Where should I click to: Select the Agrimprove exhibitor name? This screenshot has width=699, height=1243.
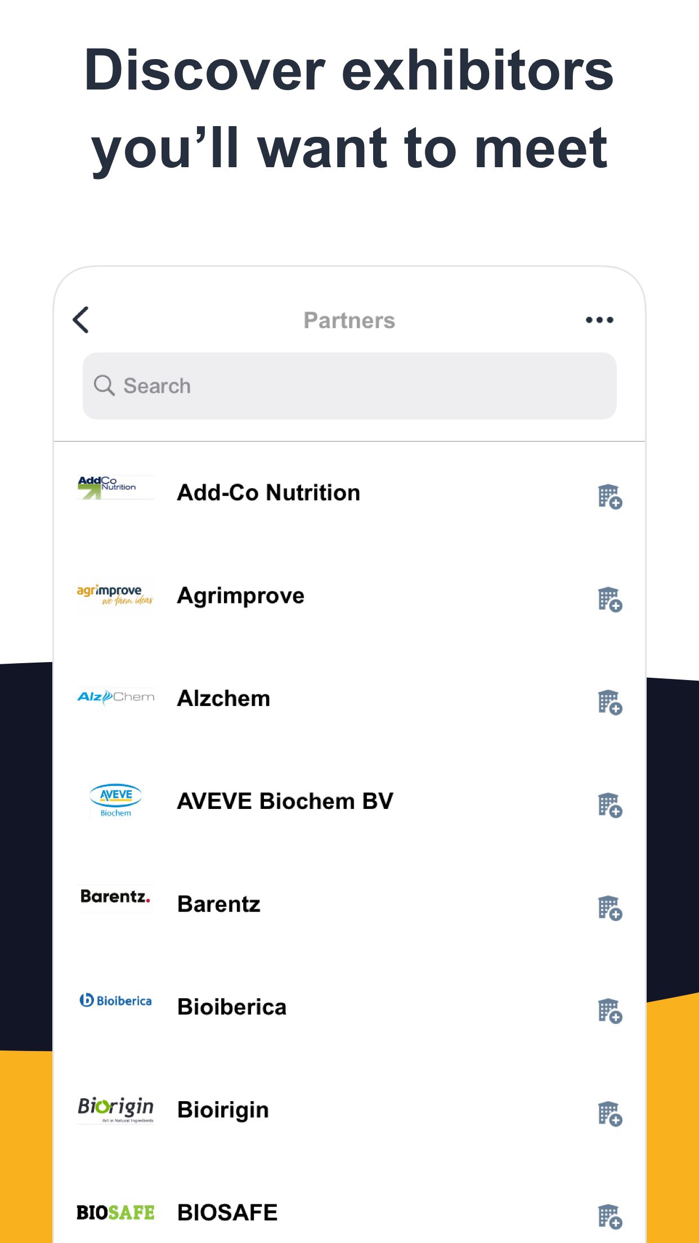pos(241,596)
